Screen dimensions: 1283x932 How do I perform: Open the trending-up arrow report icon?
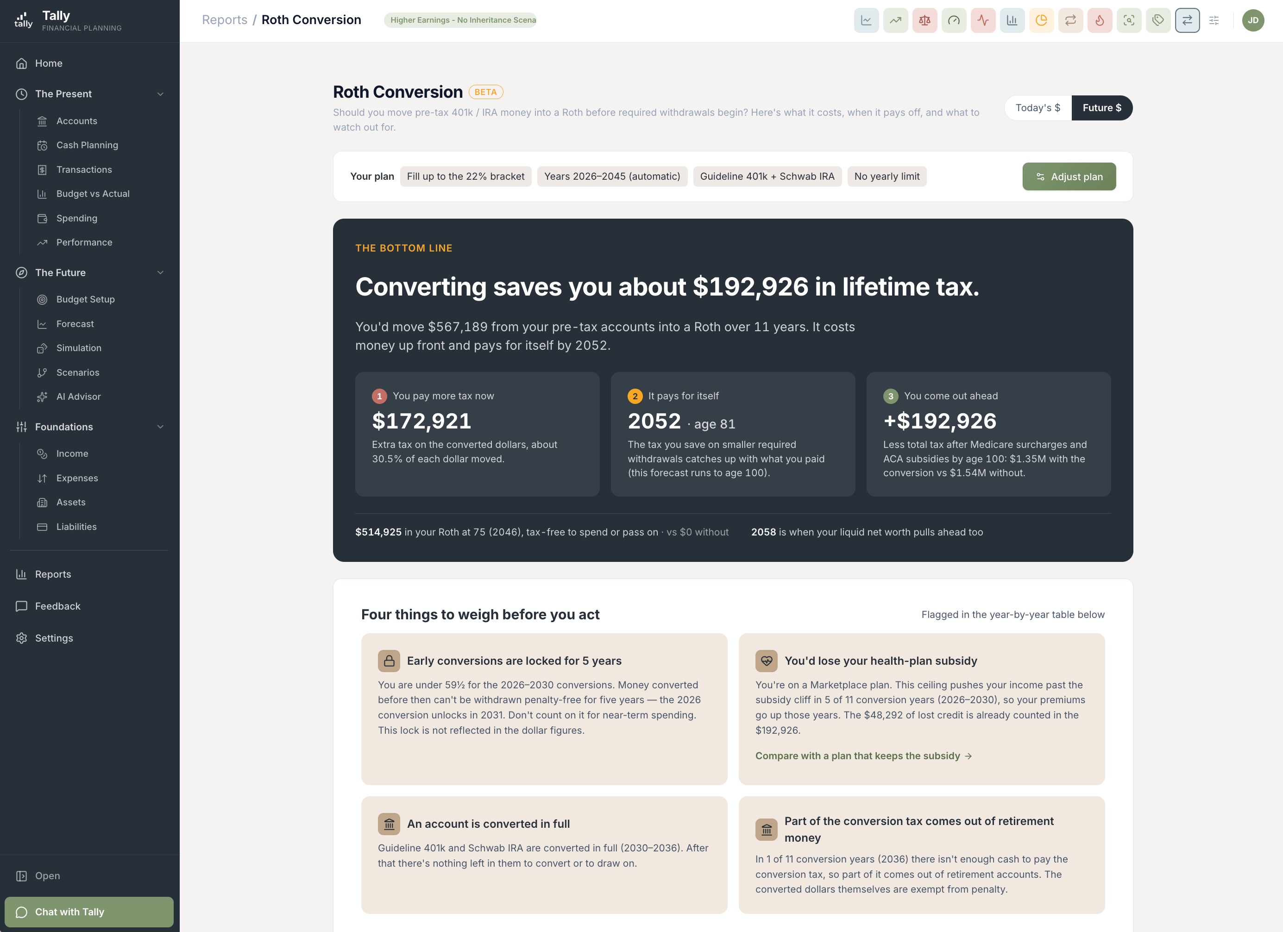(895, 20)
